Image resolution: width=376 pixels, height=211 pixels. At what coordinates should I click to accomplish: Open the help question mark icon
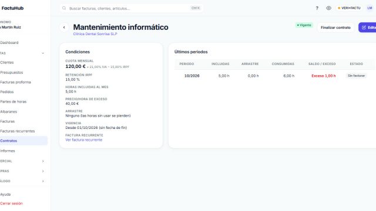tap(317, 8)
